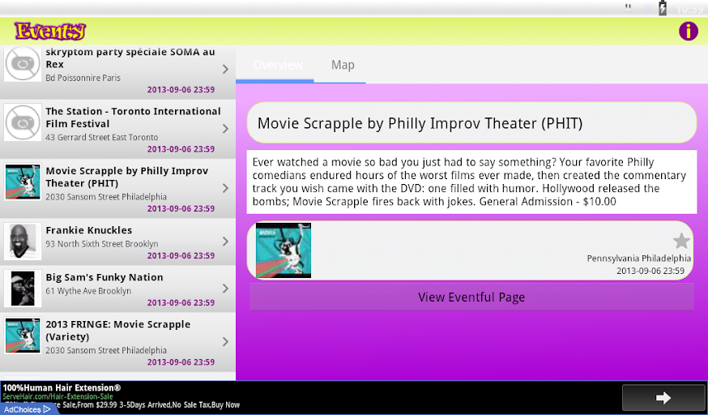Switch to the Map tab
This screenshot has height=415, width=708.
coord(343,65)
